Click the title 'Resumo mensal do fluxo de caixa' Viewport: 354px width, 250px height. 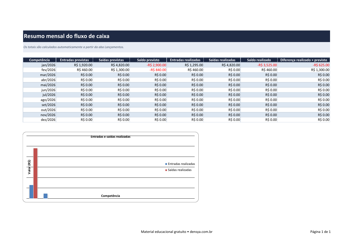coord(67,36)
